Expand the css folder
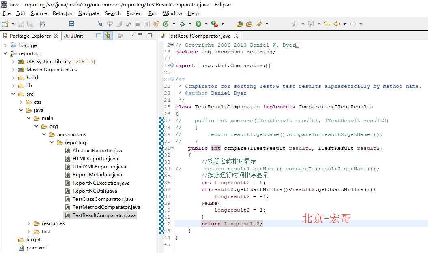Image resolution: width=428 pixels, height=253 pixels. pyautogui.click(x=21, y=102)
